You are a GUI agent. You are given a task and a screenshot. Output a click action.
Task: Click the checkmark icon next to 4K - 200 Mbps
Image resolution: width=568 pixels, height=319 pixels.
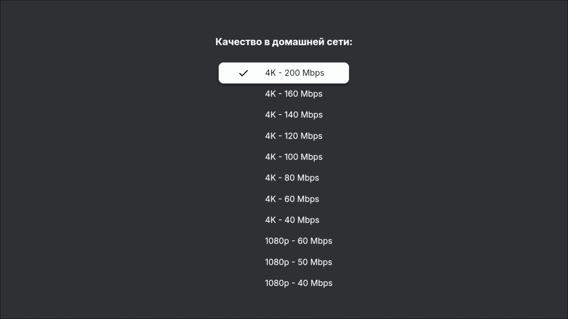point(243,73)
